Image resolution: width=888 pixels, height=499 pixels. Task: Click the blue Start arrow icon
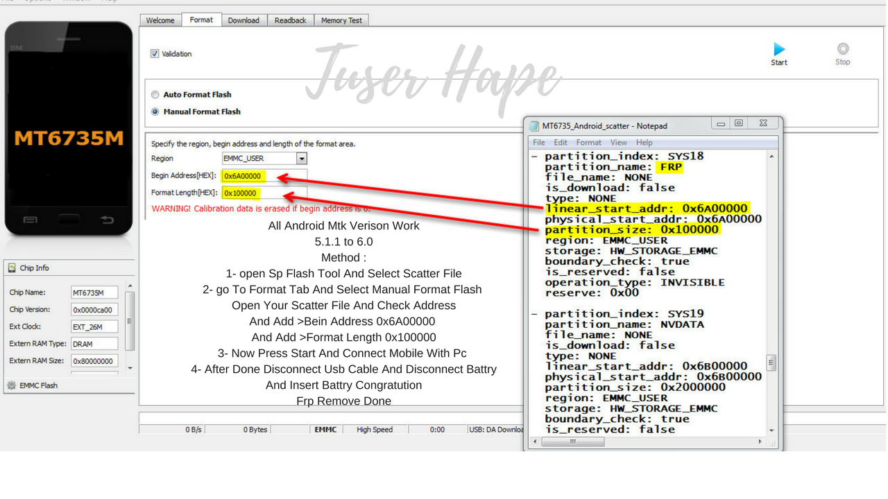[x=779, y=49]
